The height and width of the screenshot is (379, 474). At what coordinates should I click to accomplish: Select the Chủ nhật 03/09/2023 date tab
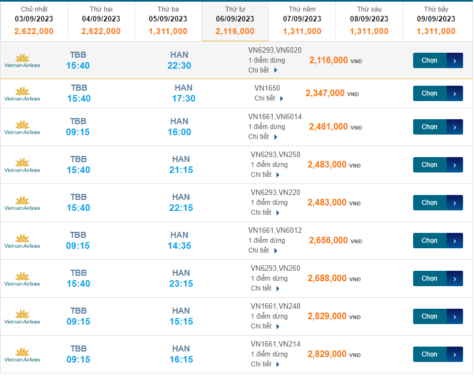click(34, 21)
